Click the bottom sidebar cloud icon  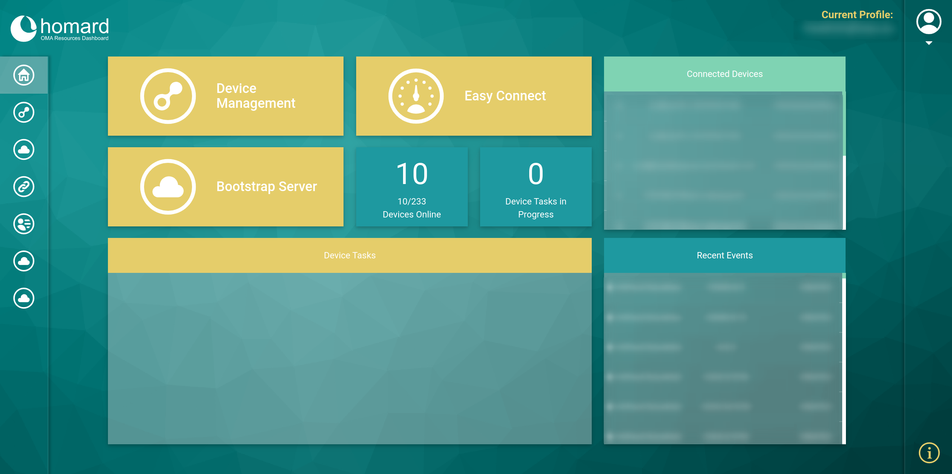(24, 298)
